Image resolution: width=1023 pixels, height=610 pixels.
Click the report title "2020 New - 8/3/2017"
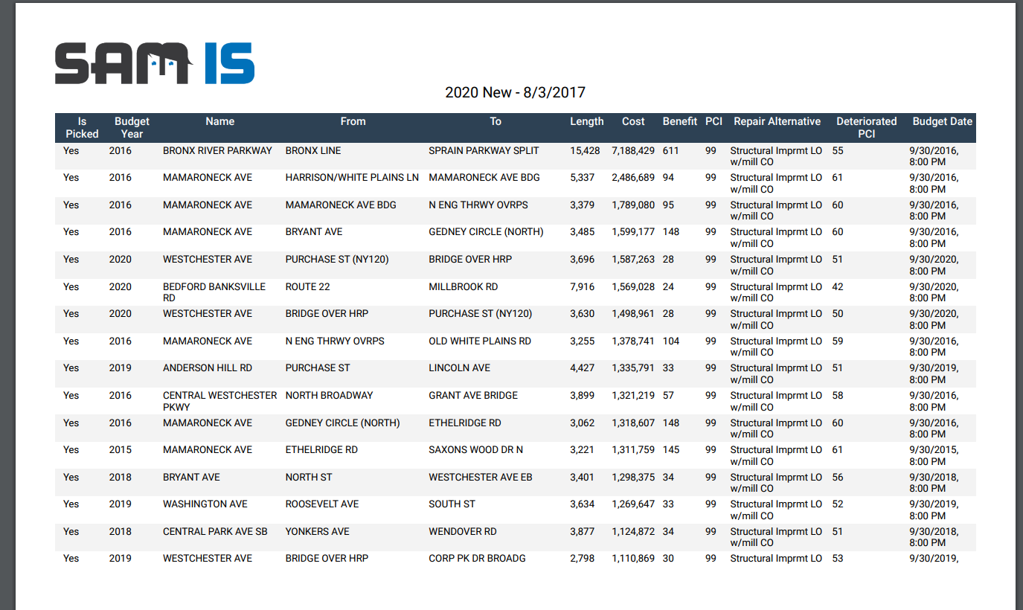click(x=515, y=93)
